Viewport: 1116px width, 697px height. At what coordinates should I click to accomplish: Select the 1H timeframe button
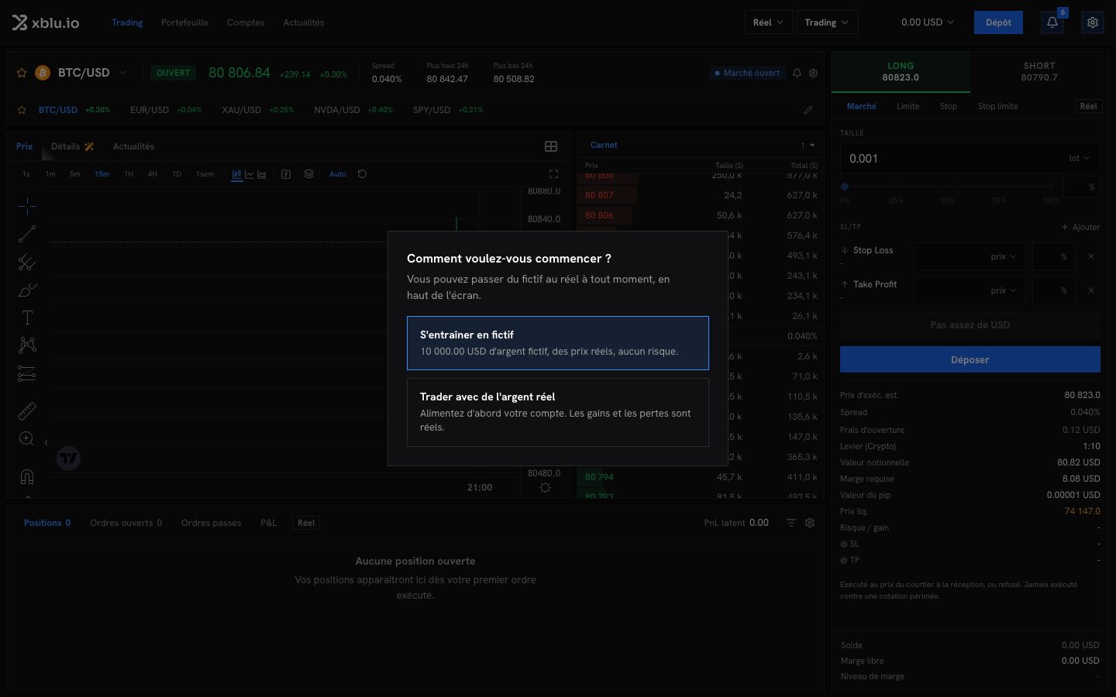pyautogui.click(x=129, y=174)
